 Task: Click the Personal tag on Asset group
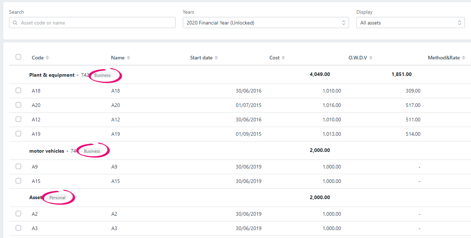57,198
